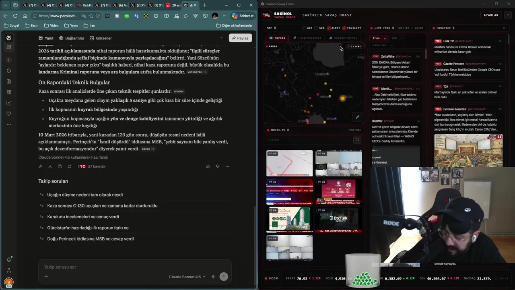
Task: Expand 'Karakutu incelemeleri ne sonuç verdi' follow-up
Action: coord(83,217)
